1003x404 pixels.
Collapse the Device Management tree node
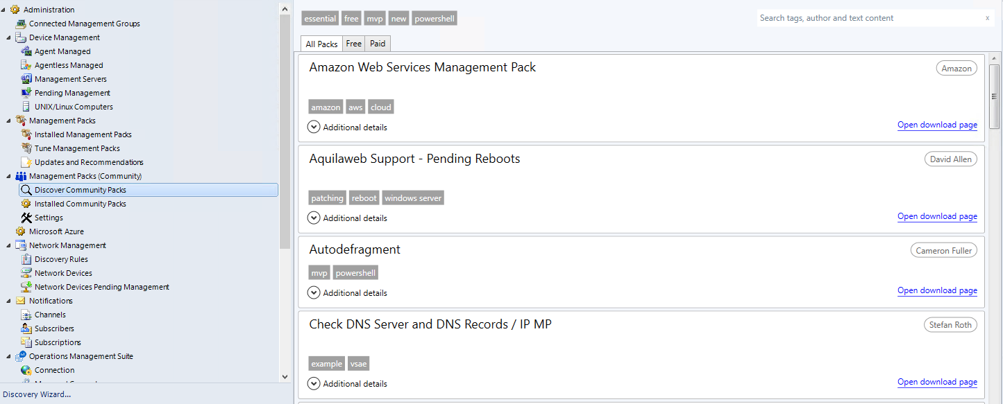(8, 37)
